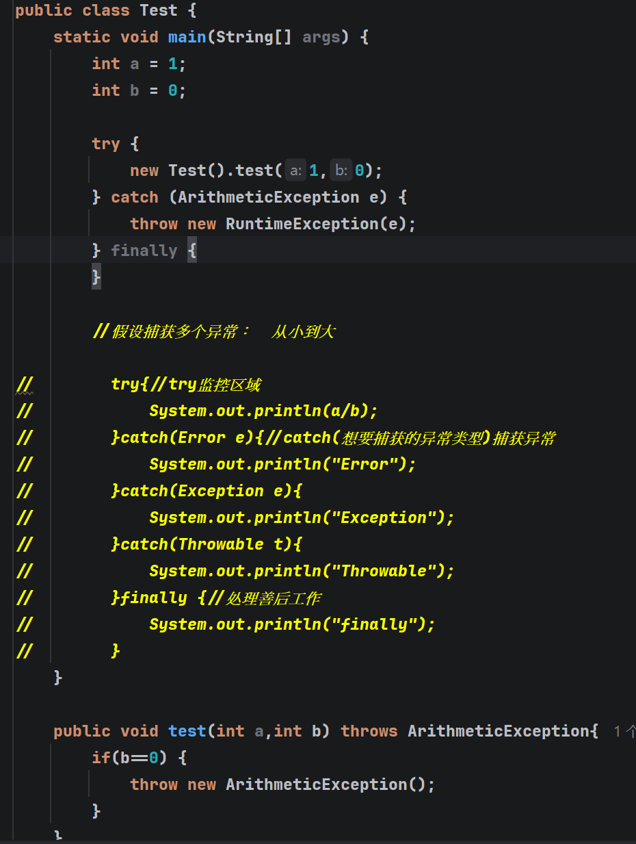Click class name in 'public class Test'
This screenshot has width=636, height=844.
[x=159, y=10]
